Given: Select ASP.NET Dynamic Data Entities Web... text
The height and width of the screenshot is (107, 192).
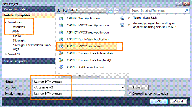Looking at the screenshot, I should pos(90,53).
